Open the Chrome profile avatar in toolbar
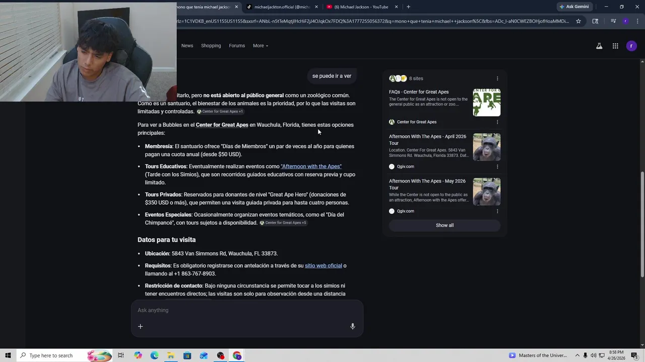 (625, 21)
